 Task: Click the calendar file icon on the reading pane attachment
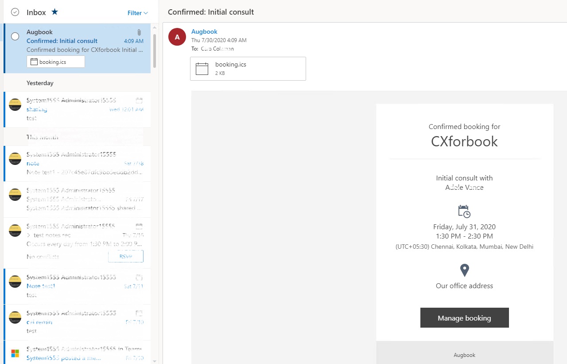pos(202,69)
